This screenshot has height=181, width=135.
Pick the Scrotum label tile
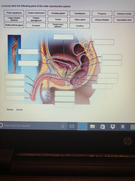(36, 25)
